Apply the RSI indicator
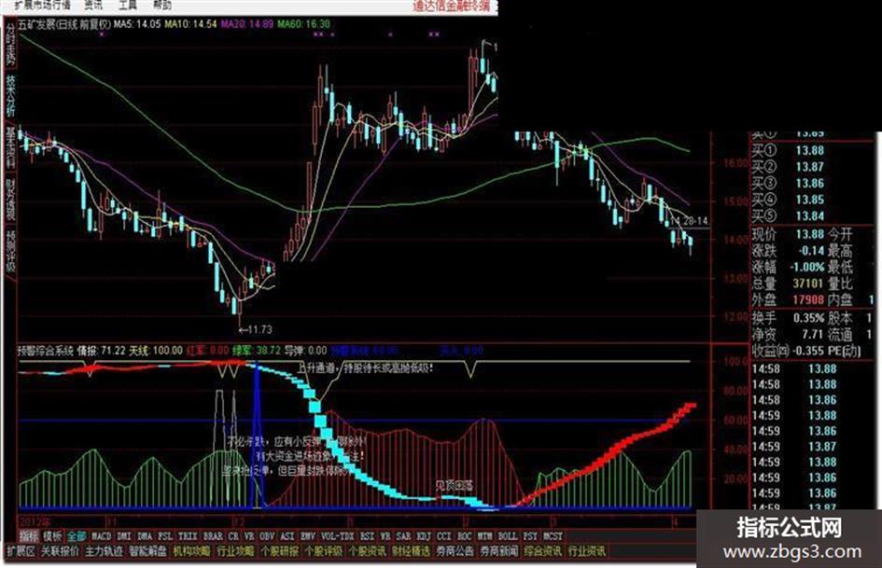882x568 pixels. pyautogui.click(x=367, y=536)
